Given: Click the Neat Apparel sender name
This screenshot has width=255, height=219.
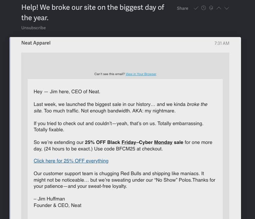Looking at the screenshot, I should click(36, 43).
